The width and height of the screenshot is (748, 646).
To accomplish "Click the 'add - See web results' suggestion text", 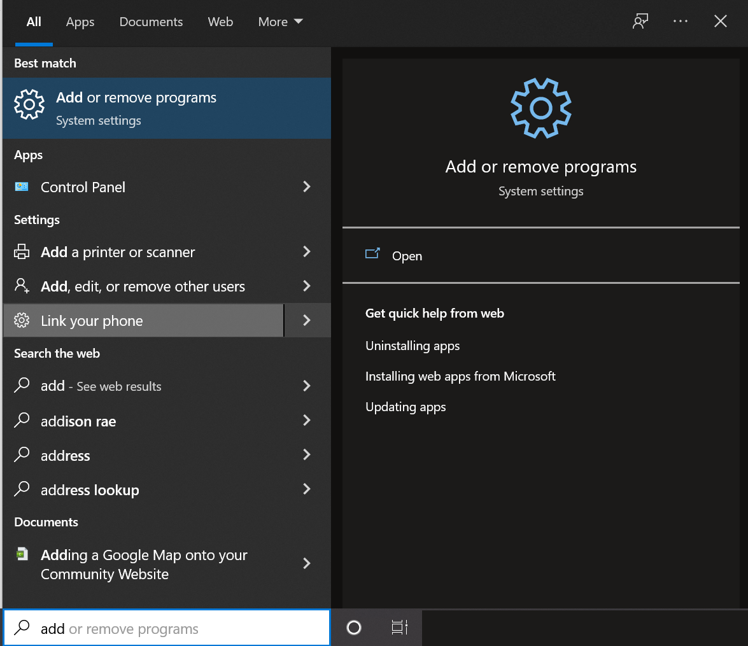I will (x=101, y=386).
